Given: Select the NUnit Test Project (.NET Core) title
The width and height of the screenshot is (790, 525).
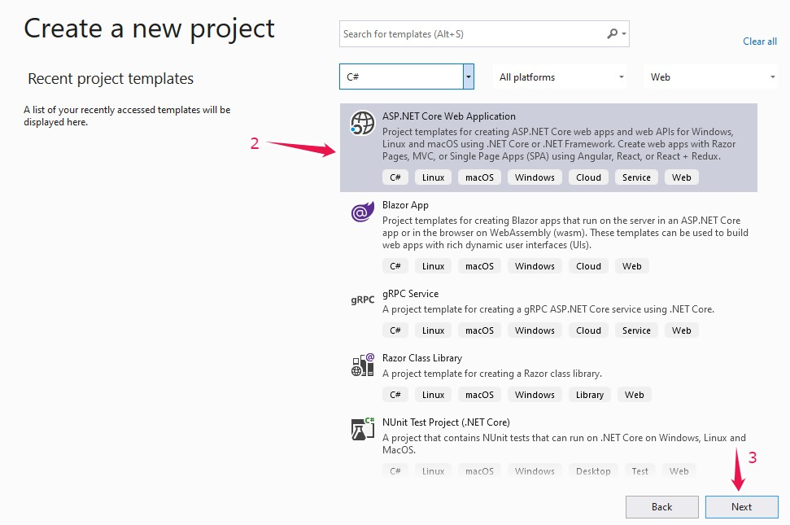Looking at the screenshot, I should click(446, 422).
